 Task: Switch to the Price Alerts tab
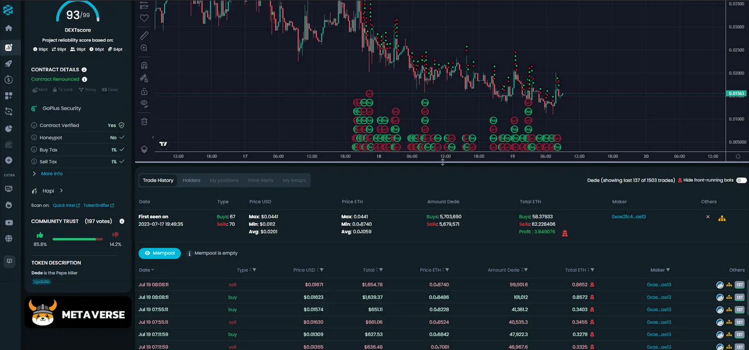261,181
